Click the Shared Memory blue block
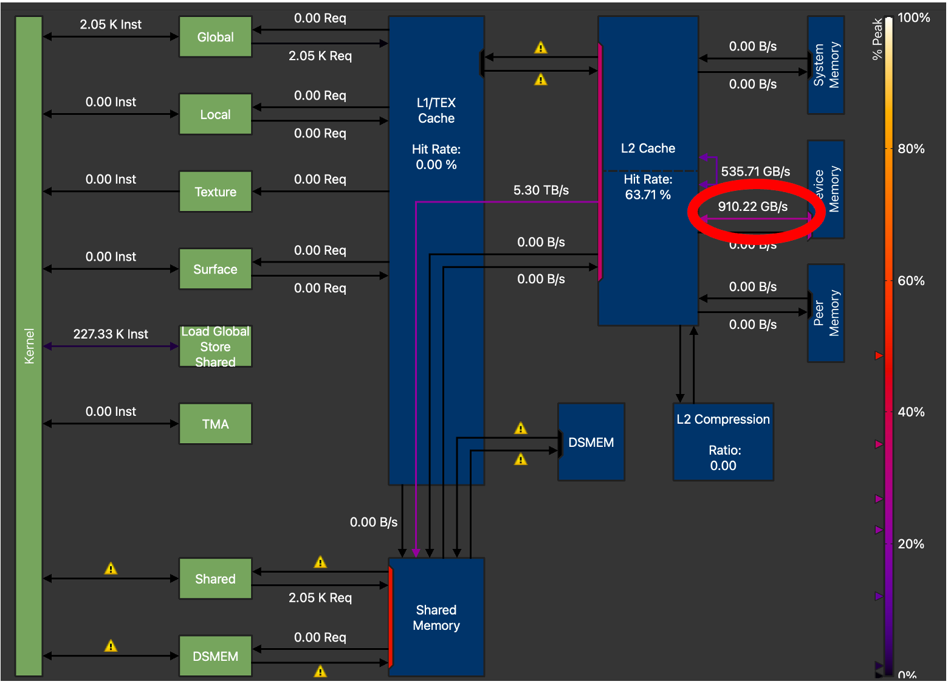The height and width of the screenshot is (687, 948). pos(436,618)
